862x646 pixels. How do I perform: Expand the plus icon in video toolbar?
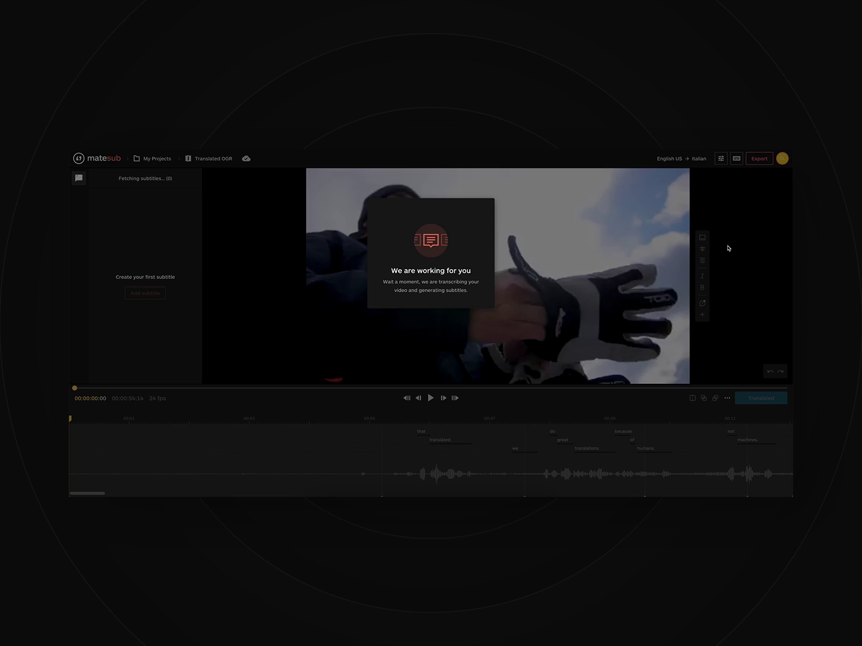[x=702, y=314]
